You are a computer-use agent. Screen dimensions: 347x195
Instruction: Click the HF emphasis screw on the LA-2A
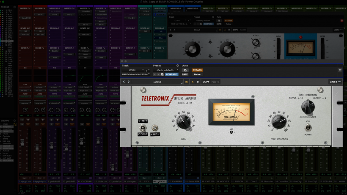coord(155,128)
